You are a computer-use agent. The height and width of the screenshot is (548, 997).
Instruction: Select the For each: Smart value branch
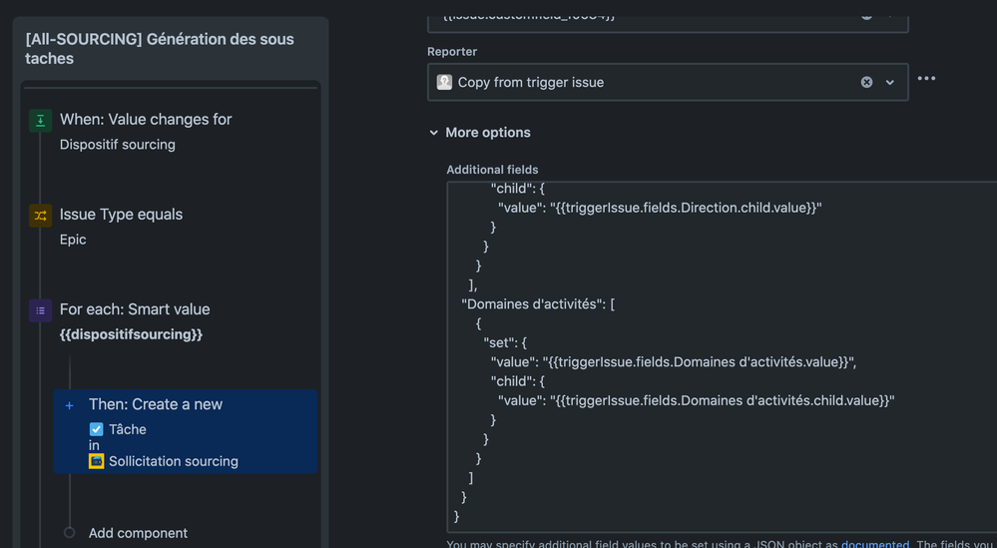[x=135, y=309]
